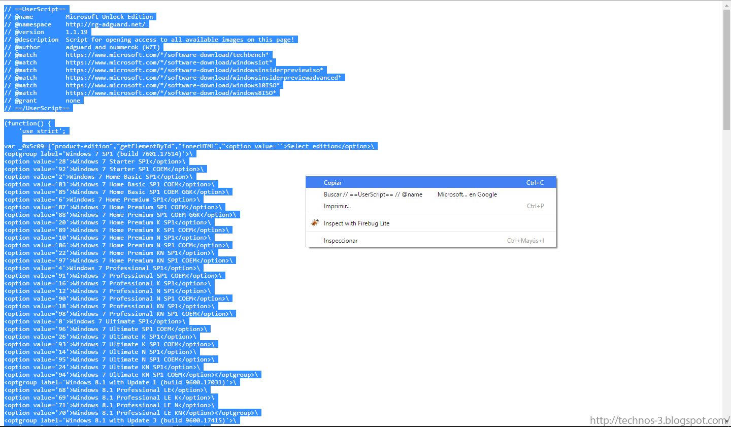This screenshot has width=731, height=427.
Task: Click the Windows 8.1 Update 1 optgroup line
Action: pyautogui.click(x=120, y=382)
